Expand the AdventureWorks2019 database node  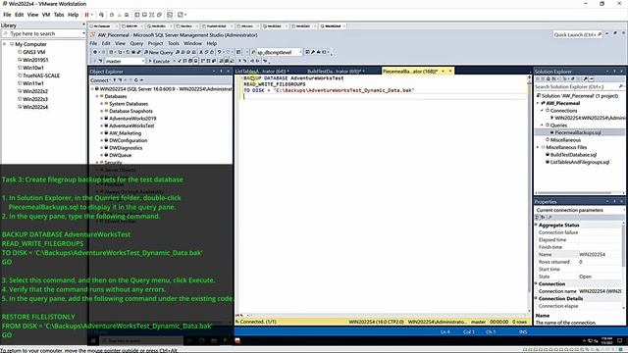tap(102, 119)
